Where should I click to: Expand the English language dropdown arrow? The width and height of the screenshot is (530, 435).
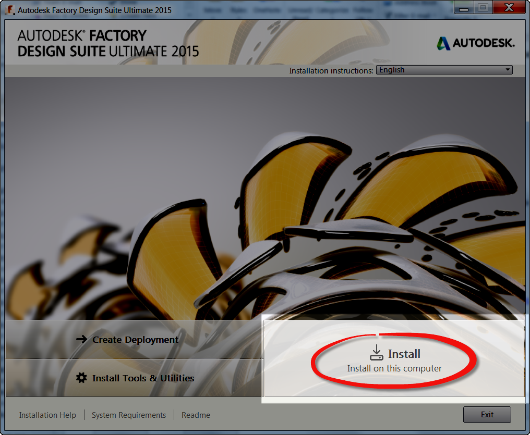pos(508,70)
